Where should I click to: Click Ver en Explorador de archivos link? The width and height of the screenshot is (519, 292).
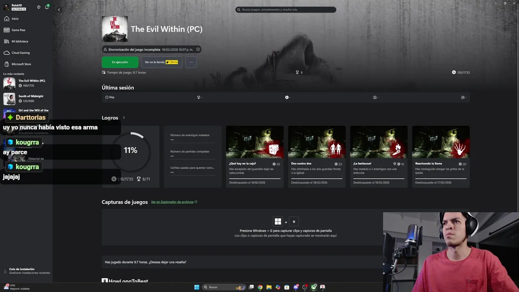click(x=174, y=202)
